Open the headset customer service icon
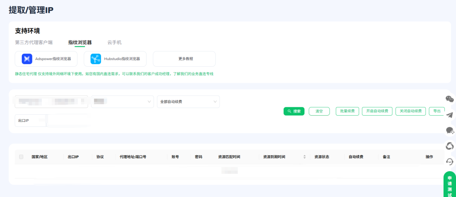The width and height of the screenshot is (456, 197). [x=450, y=161]
